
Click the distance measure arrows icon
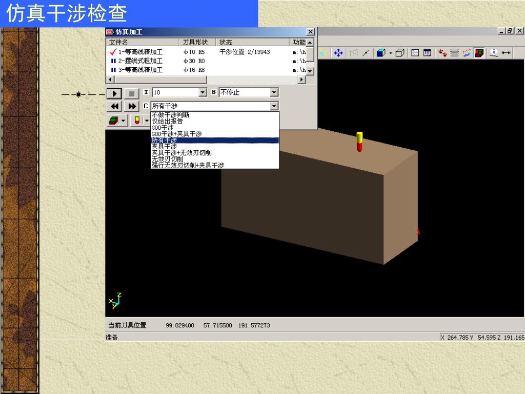click(506, 53)
